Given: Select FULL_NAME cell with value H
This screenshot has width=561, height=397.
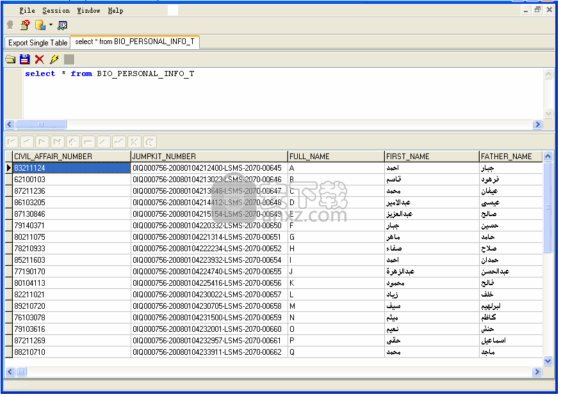Looking at the screenshot, I should point(336,249).
